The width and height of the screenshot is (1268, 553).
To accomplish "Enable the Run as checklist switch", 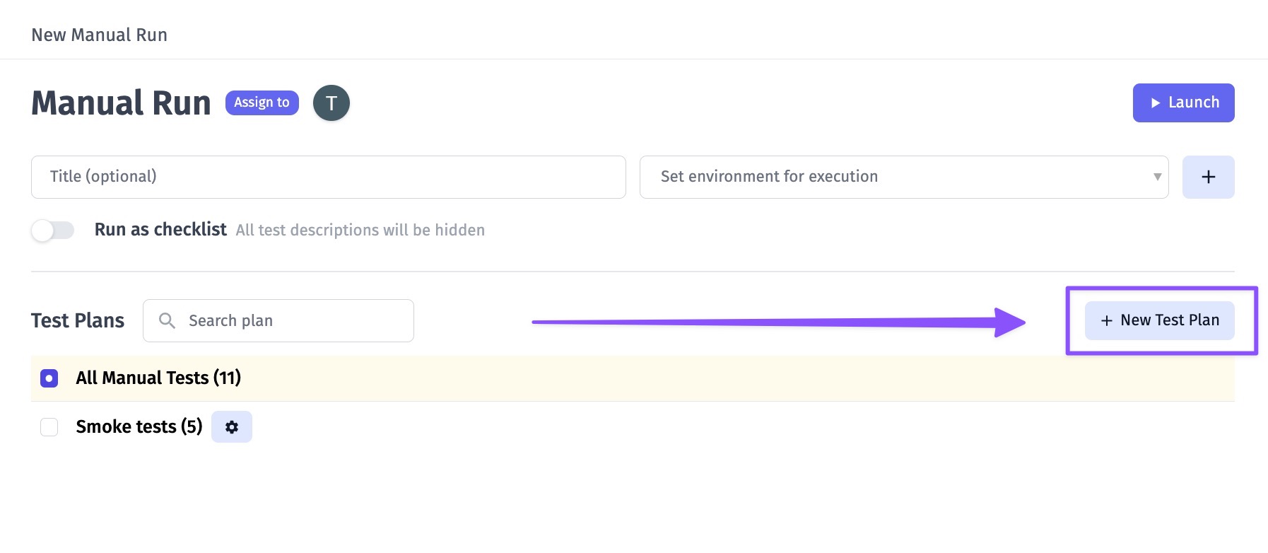I will point(53,231).
